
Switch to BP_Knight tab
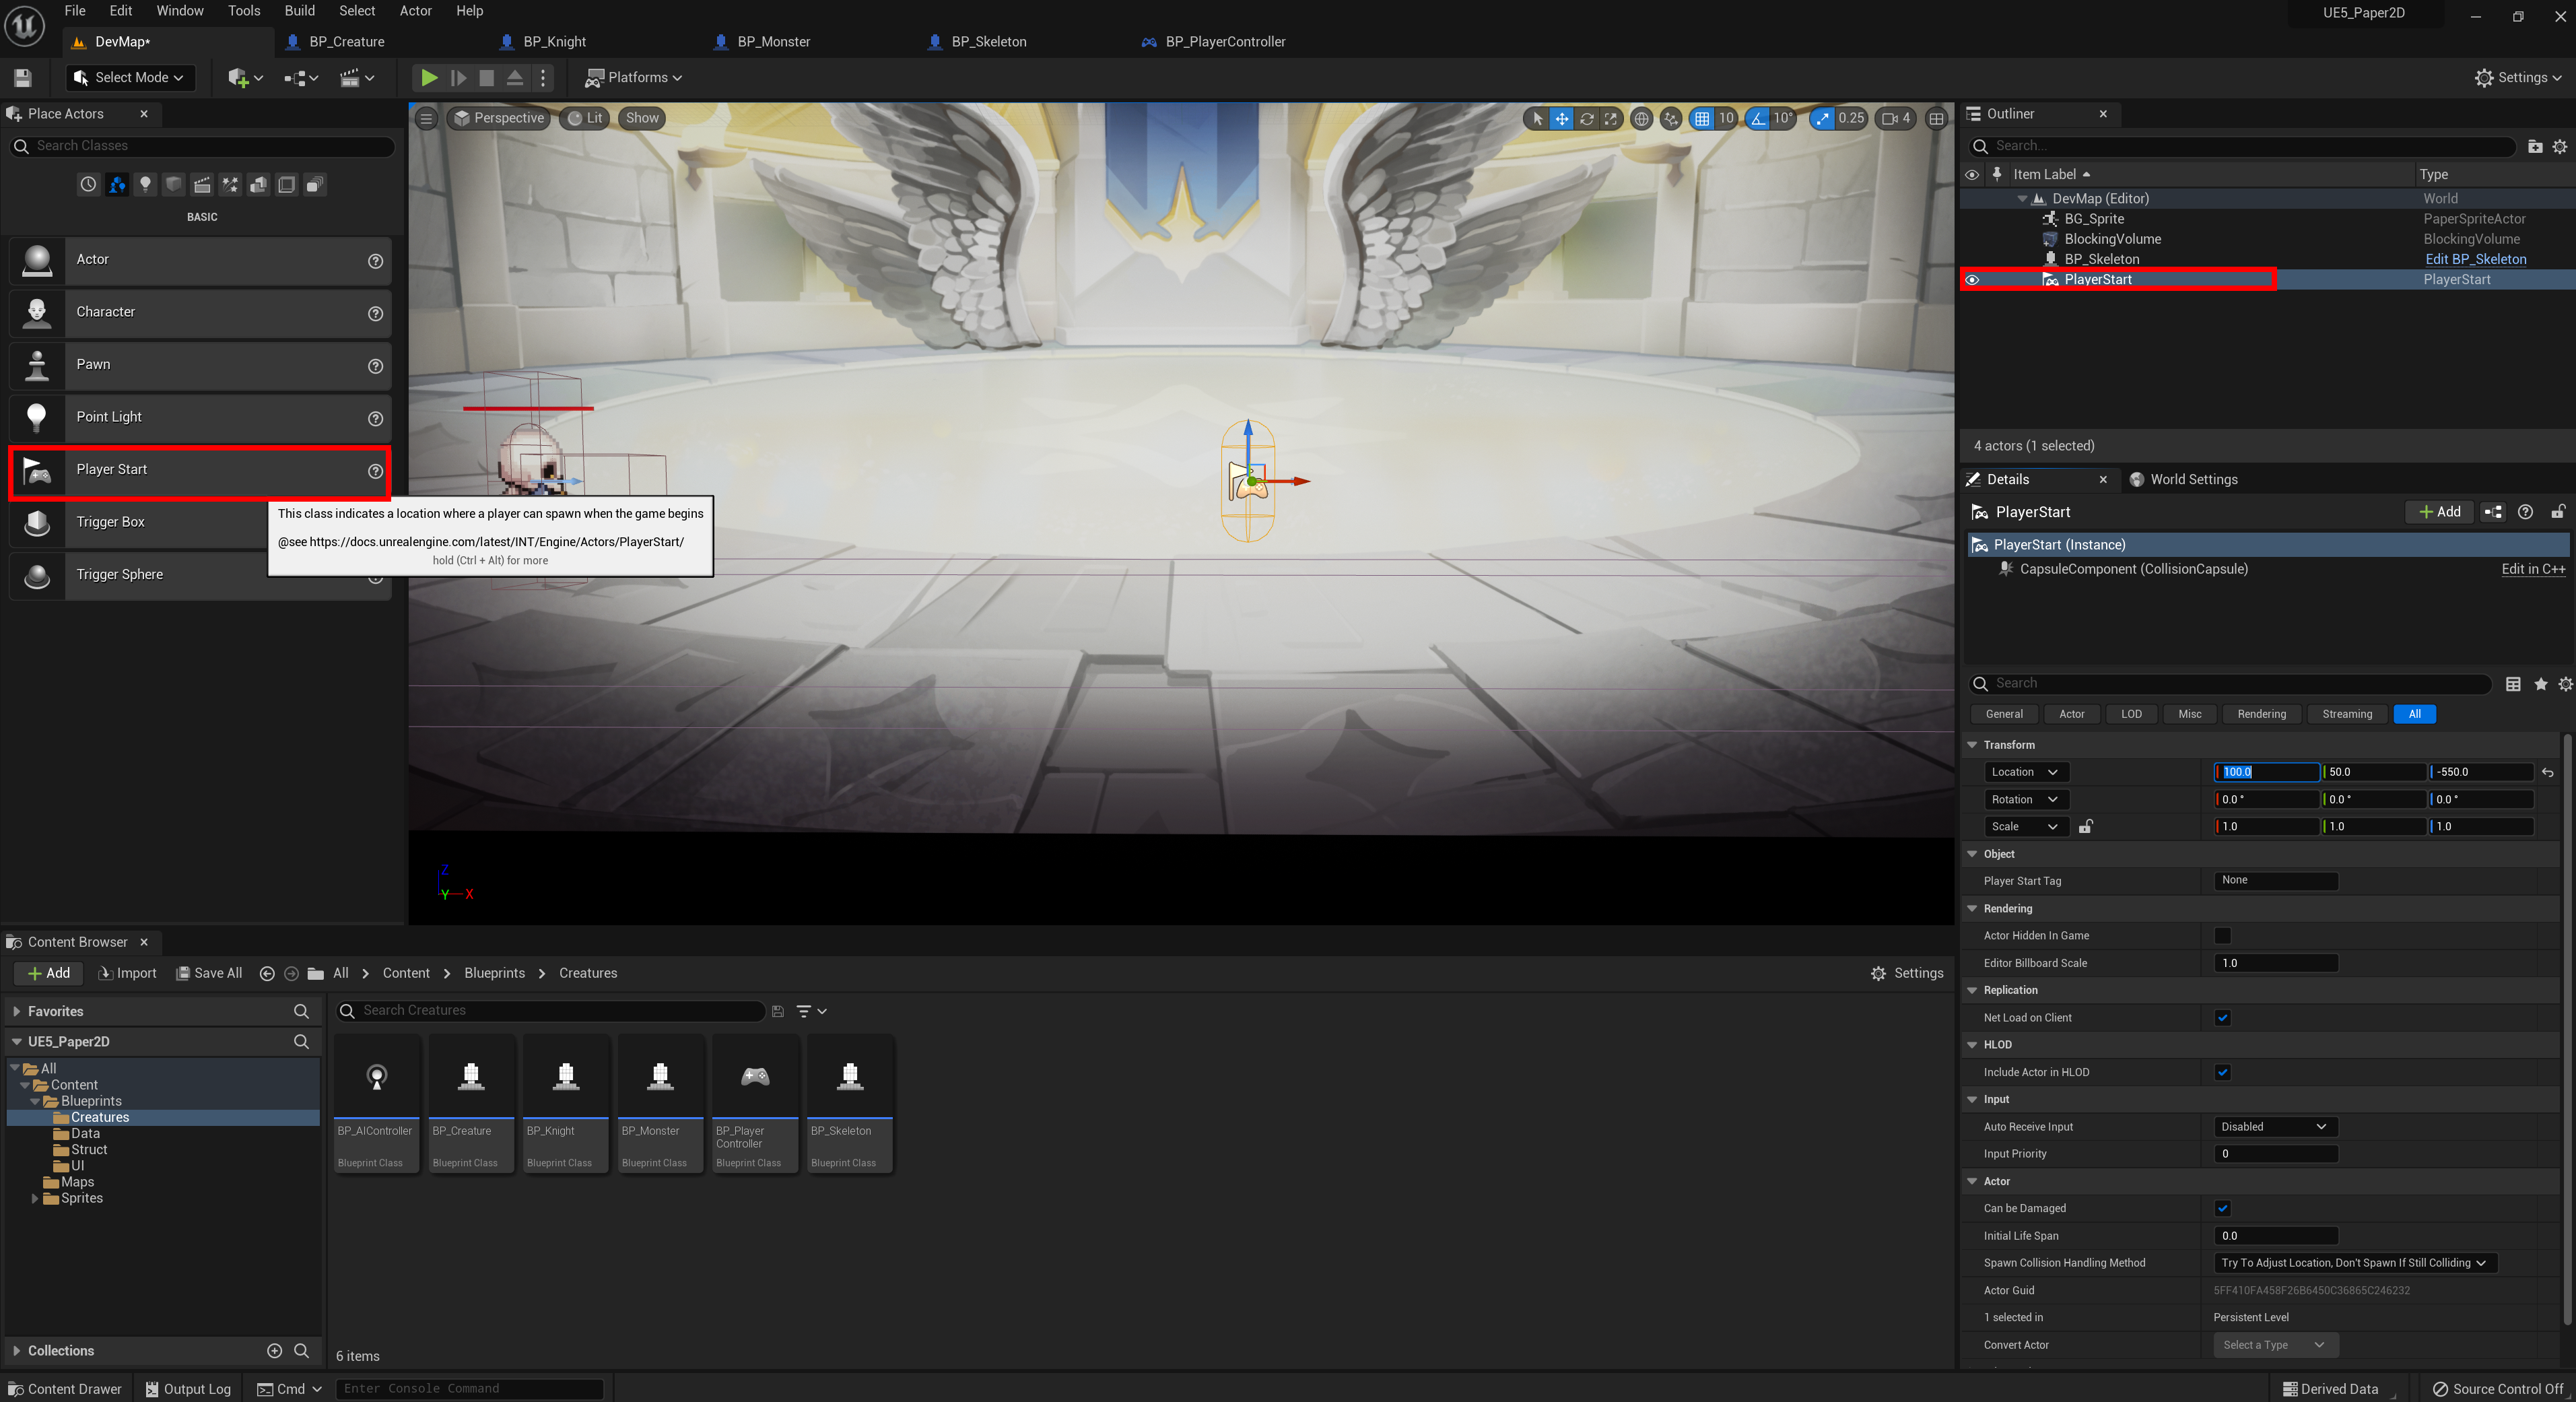pos(555,42)
